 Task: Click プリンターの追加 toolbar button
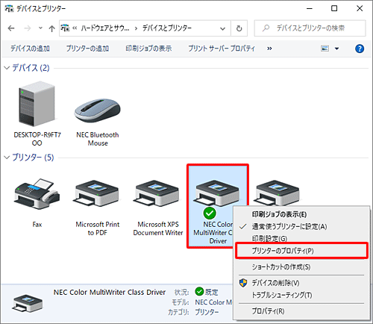tap(87, 49)
